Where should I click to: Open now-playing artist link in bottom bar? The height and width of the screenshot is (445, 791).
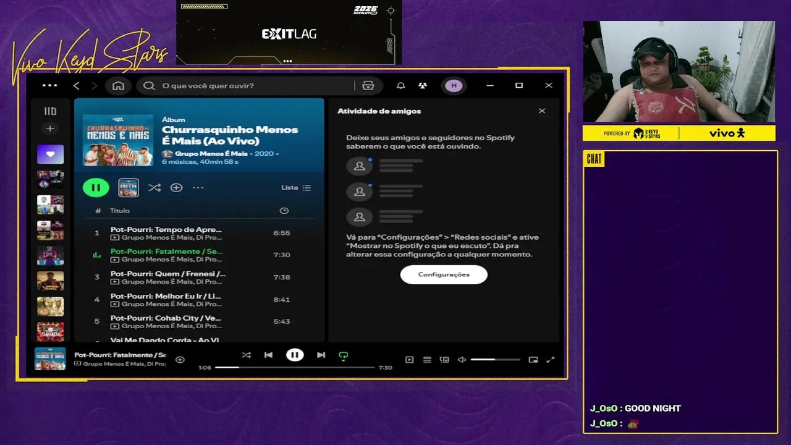pyautogui.click(x=124, y=363)
